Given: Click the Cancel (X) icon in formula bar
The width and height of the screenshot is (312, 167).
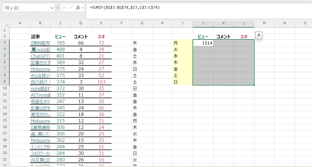Looking at the screenshot, I should [64, 8].
